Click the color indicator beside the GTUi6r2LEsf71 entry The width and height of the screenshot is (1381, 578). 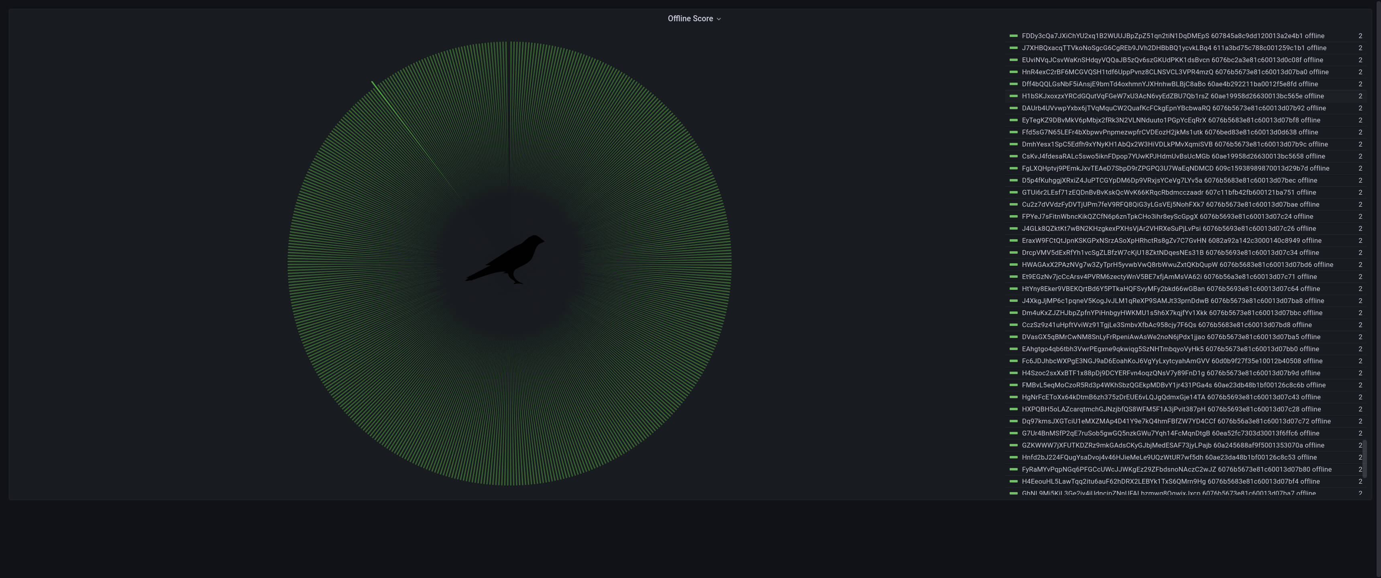click(x=1013, y=193)
